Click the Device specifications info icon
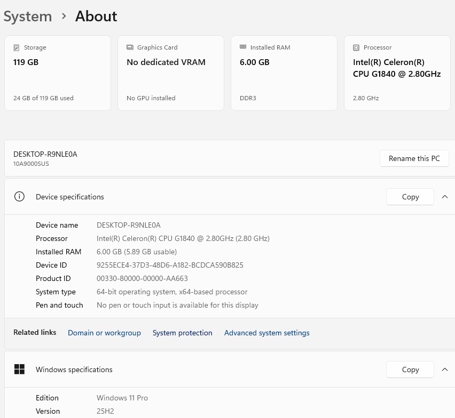 [19, 197]
